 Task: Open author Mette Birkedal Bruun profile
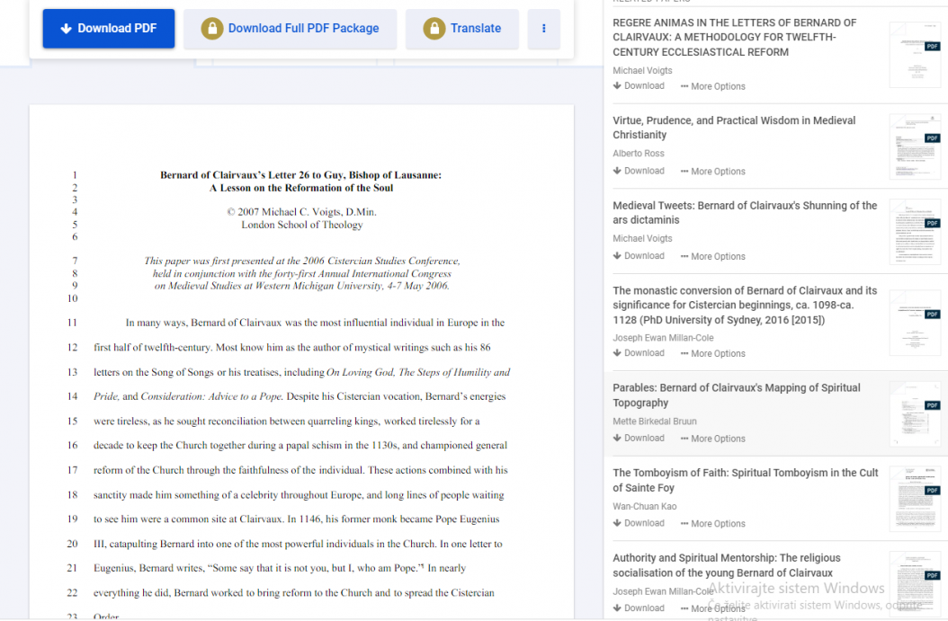[x=655, y=421]
